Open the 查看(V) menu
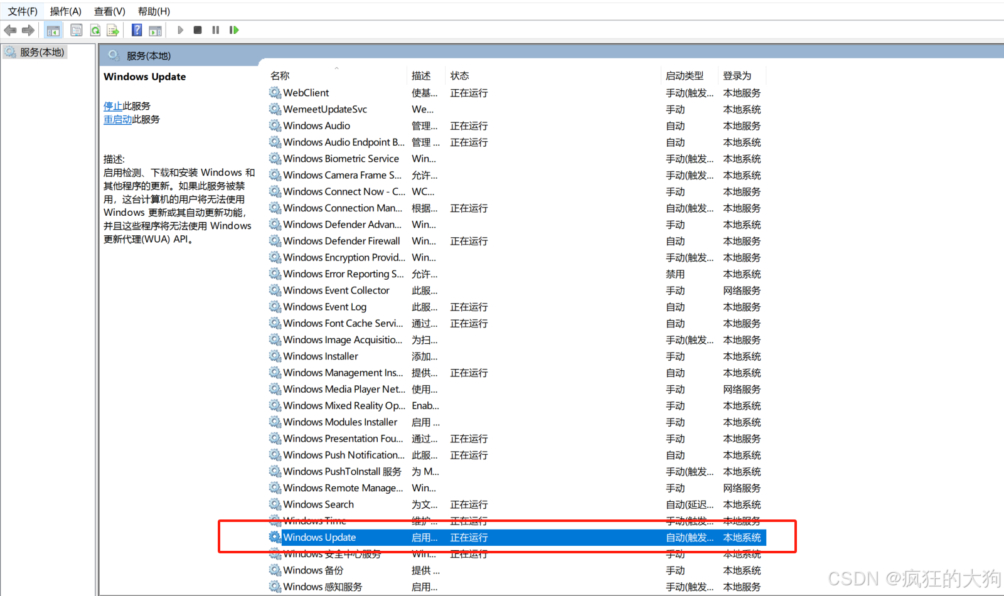Image resolution: width=1004 pixels, height=596 pixels. [110, 11]
